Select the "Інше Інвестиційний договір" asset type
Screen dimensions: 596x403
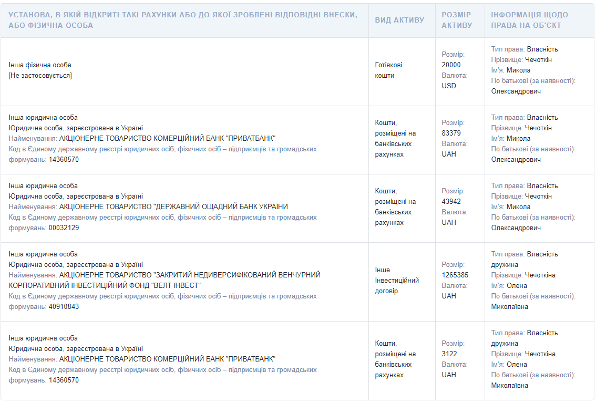pyautogui.click(x=396, y=281)
